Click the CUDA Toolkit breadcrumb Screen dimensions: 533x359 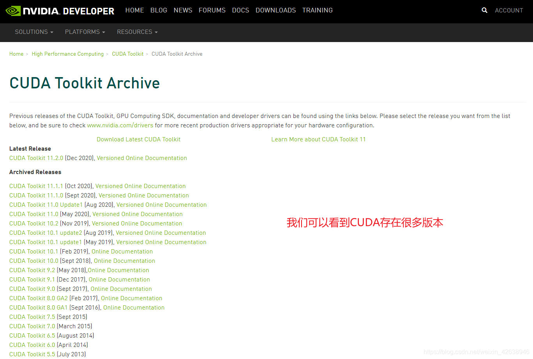coord(128,54)
